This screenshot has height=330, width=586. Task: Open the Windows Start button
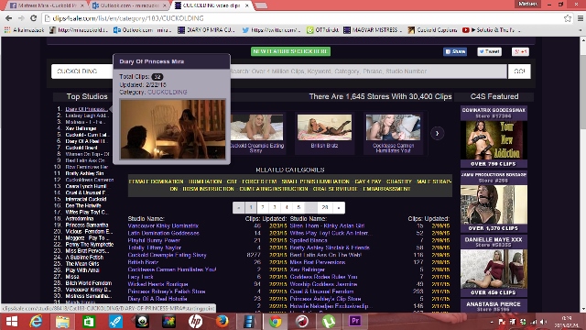pyautogui.click(x=12, y=322)
